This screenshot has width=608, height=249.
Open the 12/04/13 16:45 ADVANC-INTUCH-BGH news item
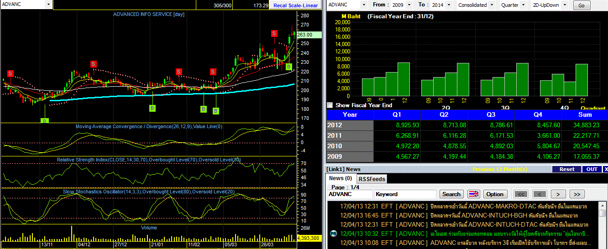(x=464, y=215)
